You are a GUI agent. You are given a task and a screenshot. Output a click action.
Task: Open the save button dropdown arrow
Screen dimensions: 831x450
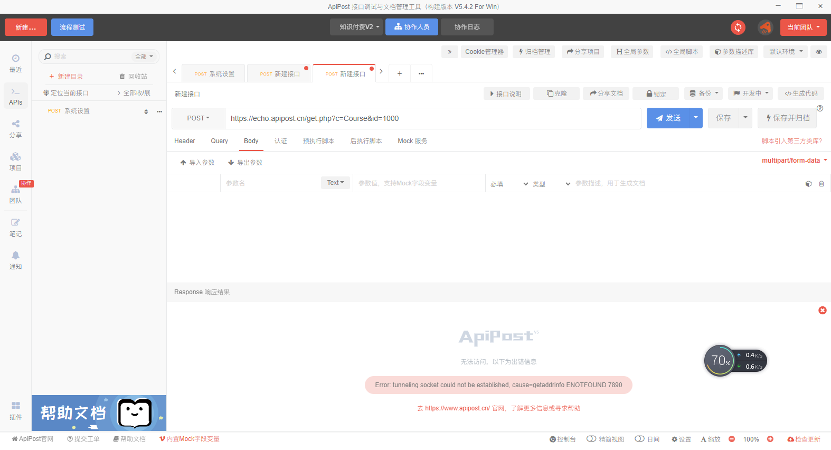pyautogui.click(x=745, y=118)
